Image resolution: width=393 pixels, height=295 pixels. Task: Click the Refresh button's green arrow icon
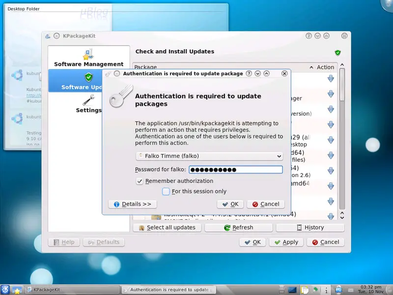[x=227, y=228]
